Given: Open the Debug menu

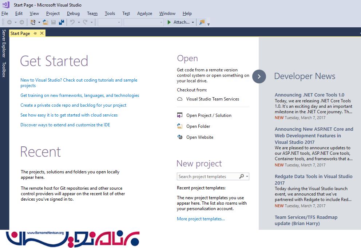Looking at the screenshot, I should [x=73, y=13].
